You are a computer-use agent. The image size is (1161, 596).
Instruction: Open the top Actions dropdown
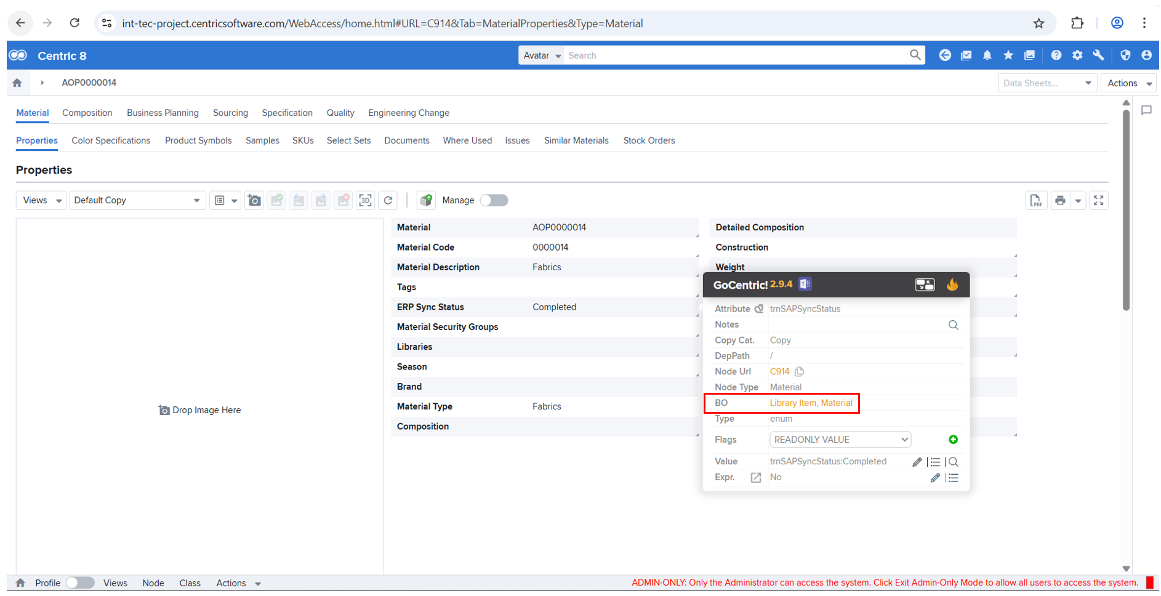[x=1129, y=83]
